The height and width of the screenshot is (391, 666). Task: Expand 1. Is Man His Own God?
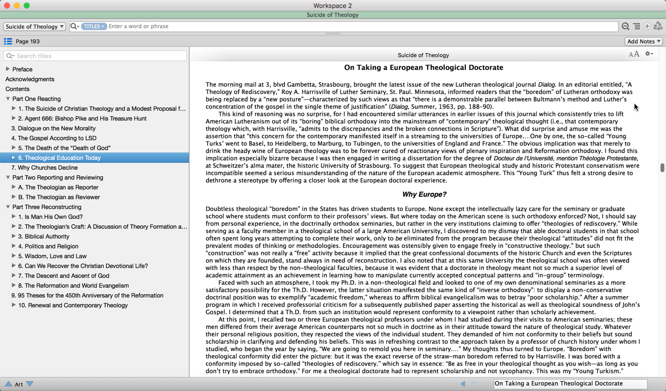click(13, 217)
